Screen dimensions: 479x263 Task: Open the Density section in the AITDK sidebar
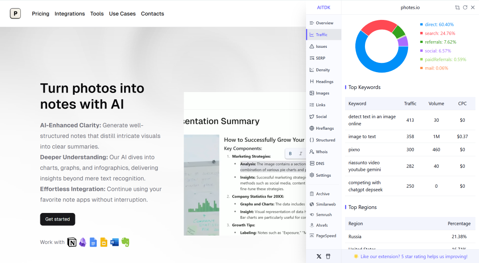[323, 70]
